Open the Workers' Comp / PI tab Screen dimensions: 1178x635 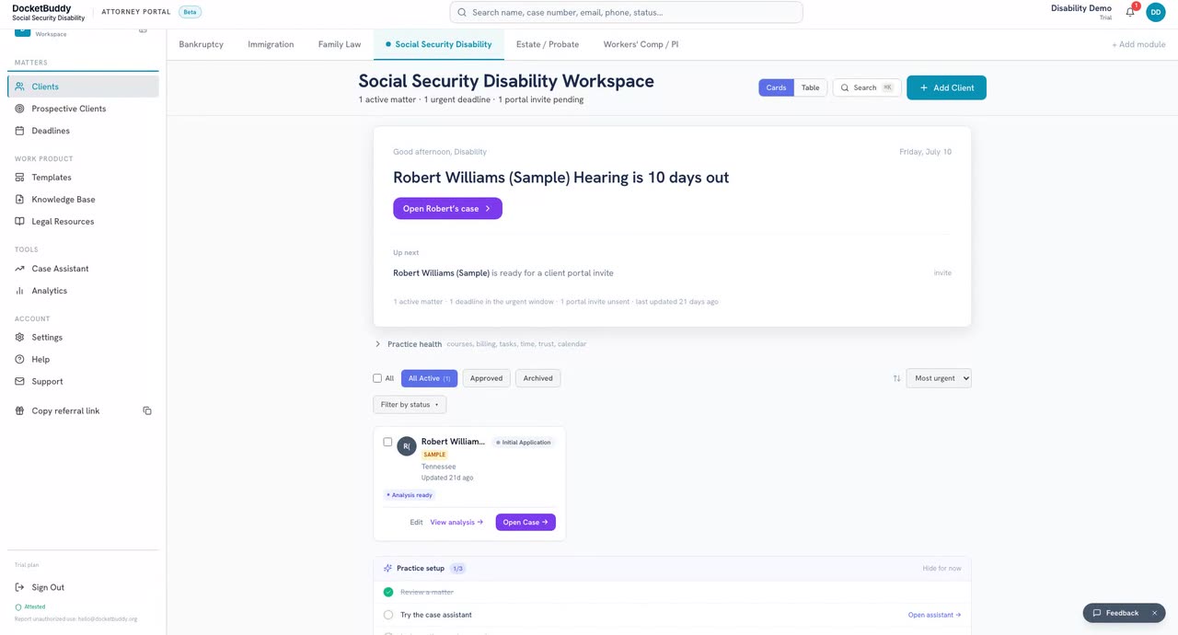[641, 44]
